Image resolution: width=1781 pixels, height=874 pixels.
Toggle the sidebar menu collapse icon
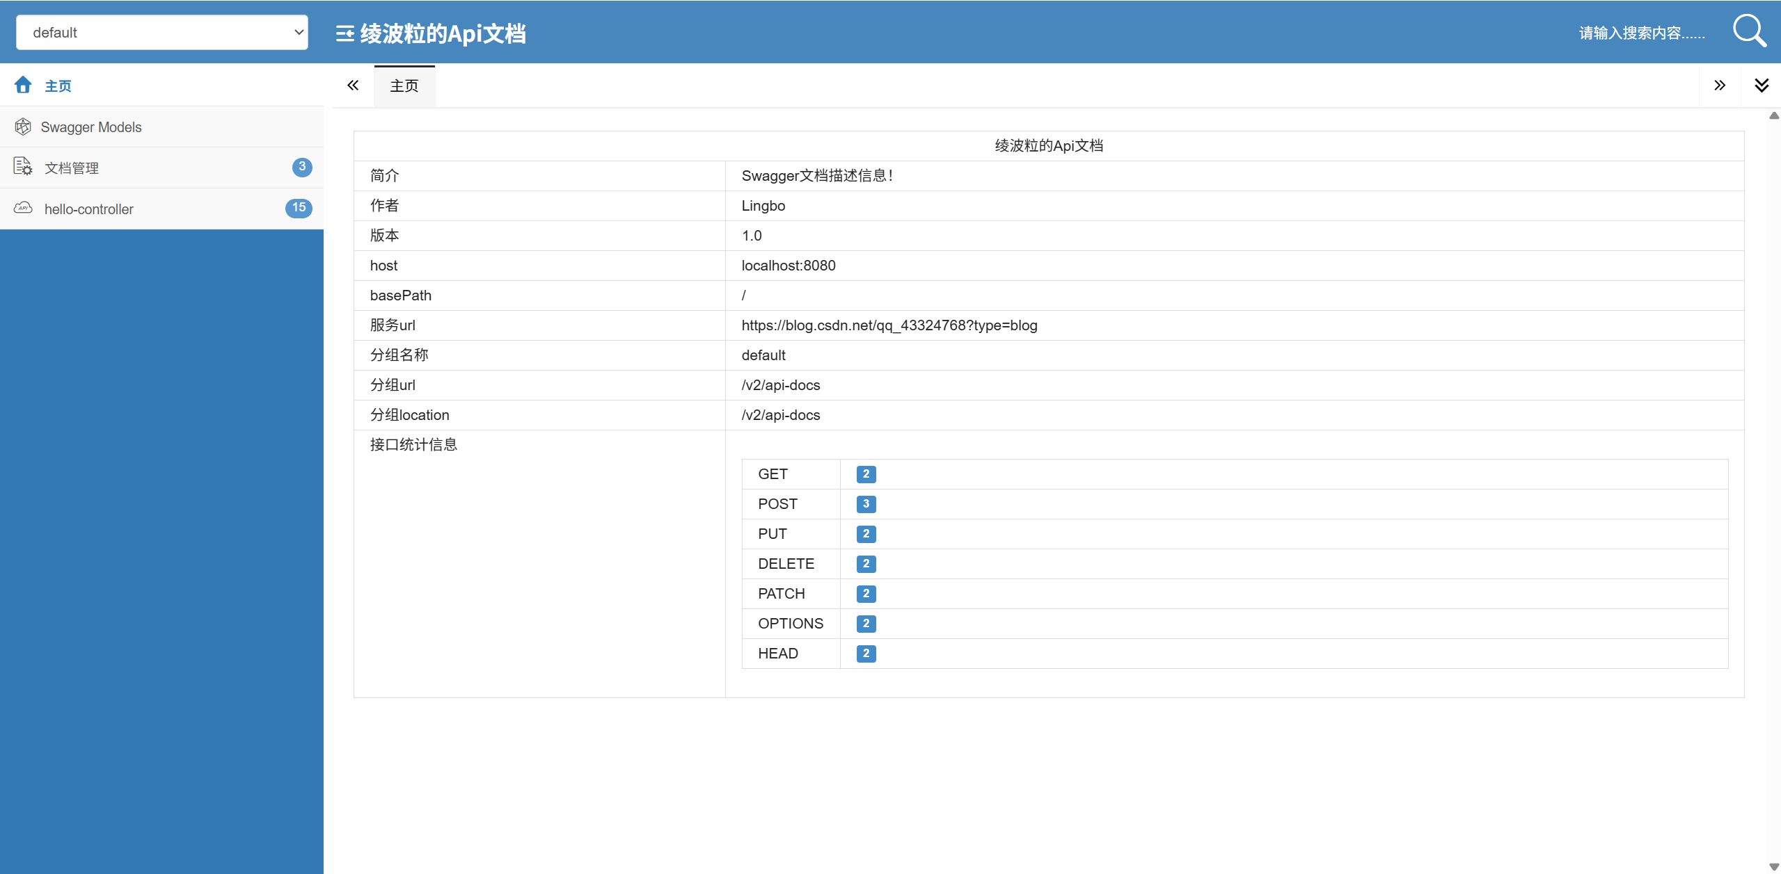click(345, 33)
